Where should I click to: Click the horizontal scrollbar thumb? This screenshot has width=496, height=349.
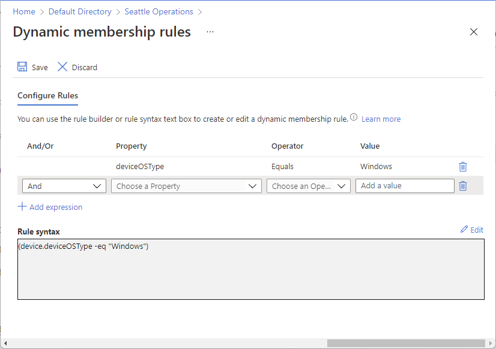pos(406,344)
